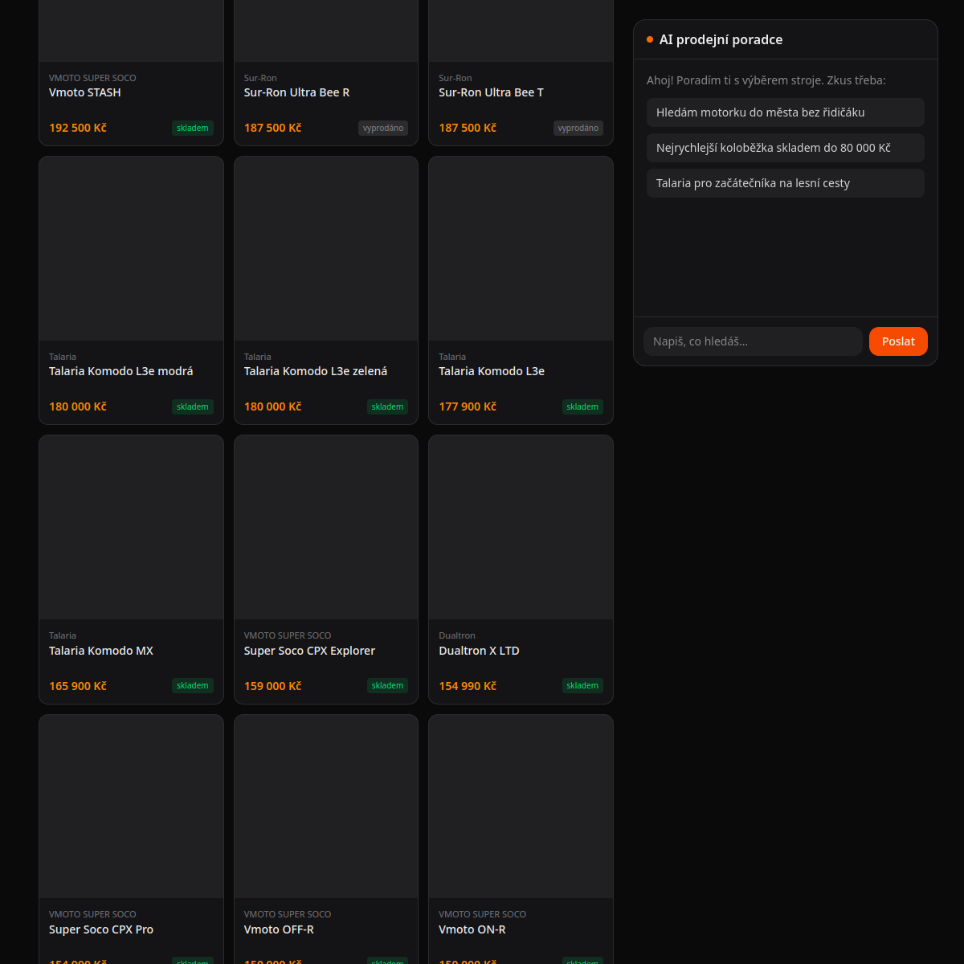Click the orange status dot beside AI prodejní poradce

[x=650, y=39]
